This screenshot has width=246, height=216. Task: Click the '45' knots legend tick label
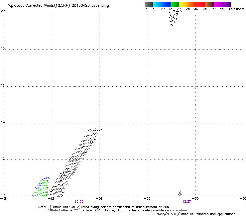coord(222,9)
